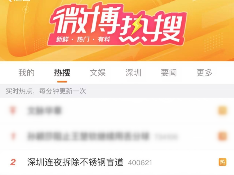Click the blurred rank icon of first row
234x175 pixels.
[x=13, y=110]
